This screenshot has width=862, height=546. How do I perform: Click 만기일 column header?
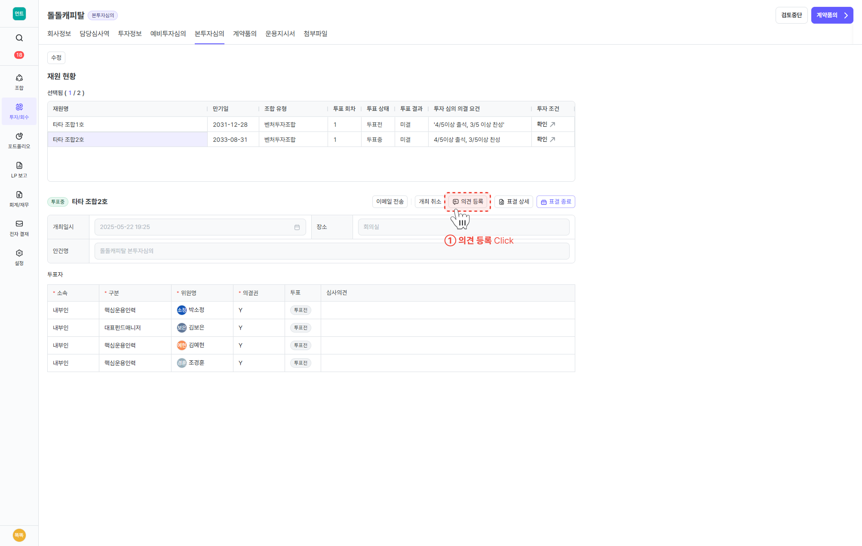233,109
